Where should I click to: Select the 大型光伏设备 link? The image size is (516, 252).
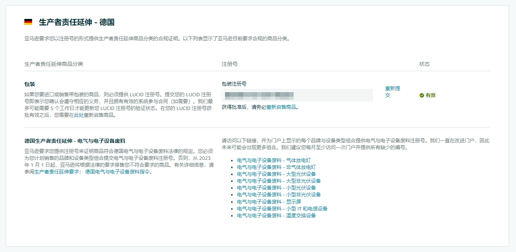click(x=276, y=174)
